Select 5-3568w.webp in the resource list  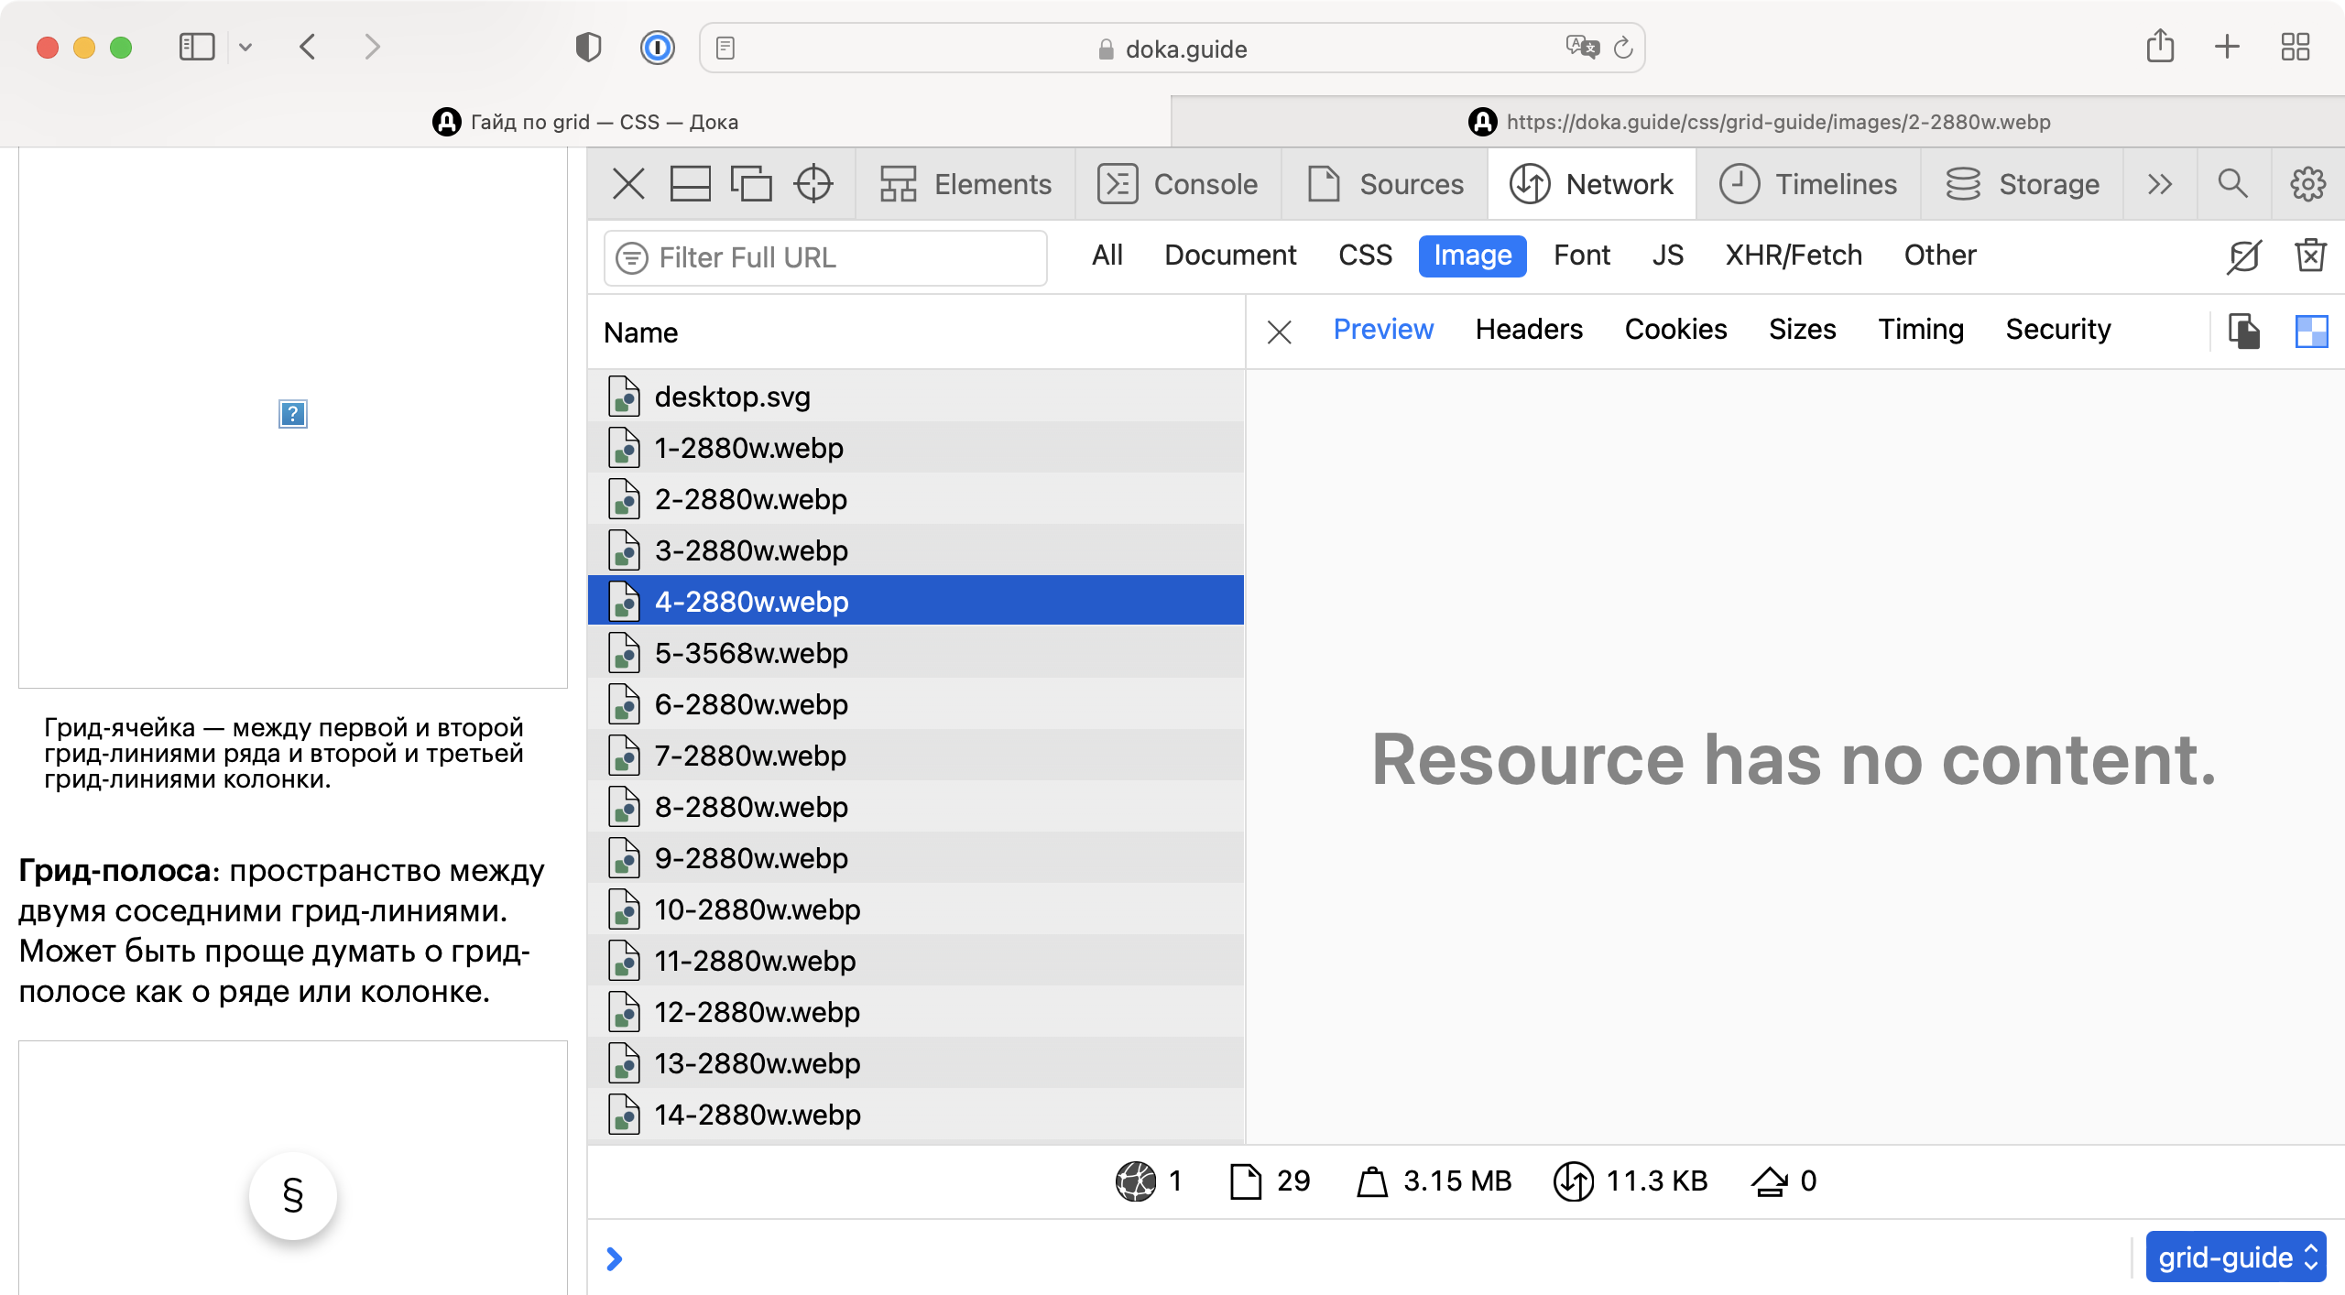point(751,652)
